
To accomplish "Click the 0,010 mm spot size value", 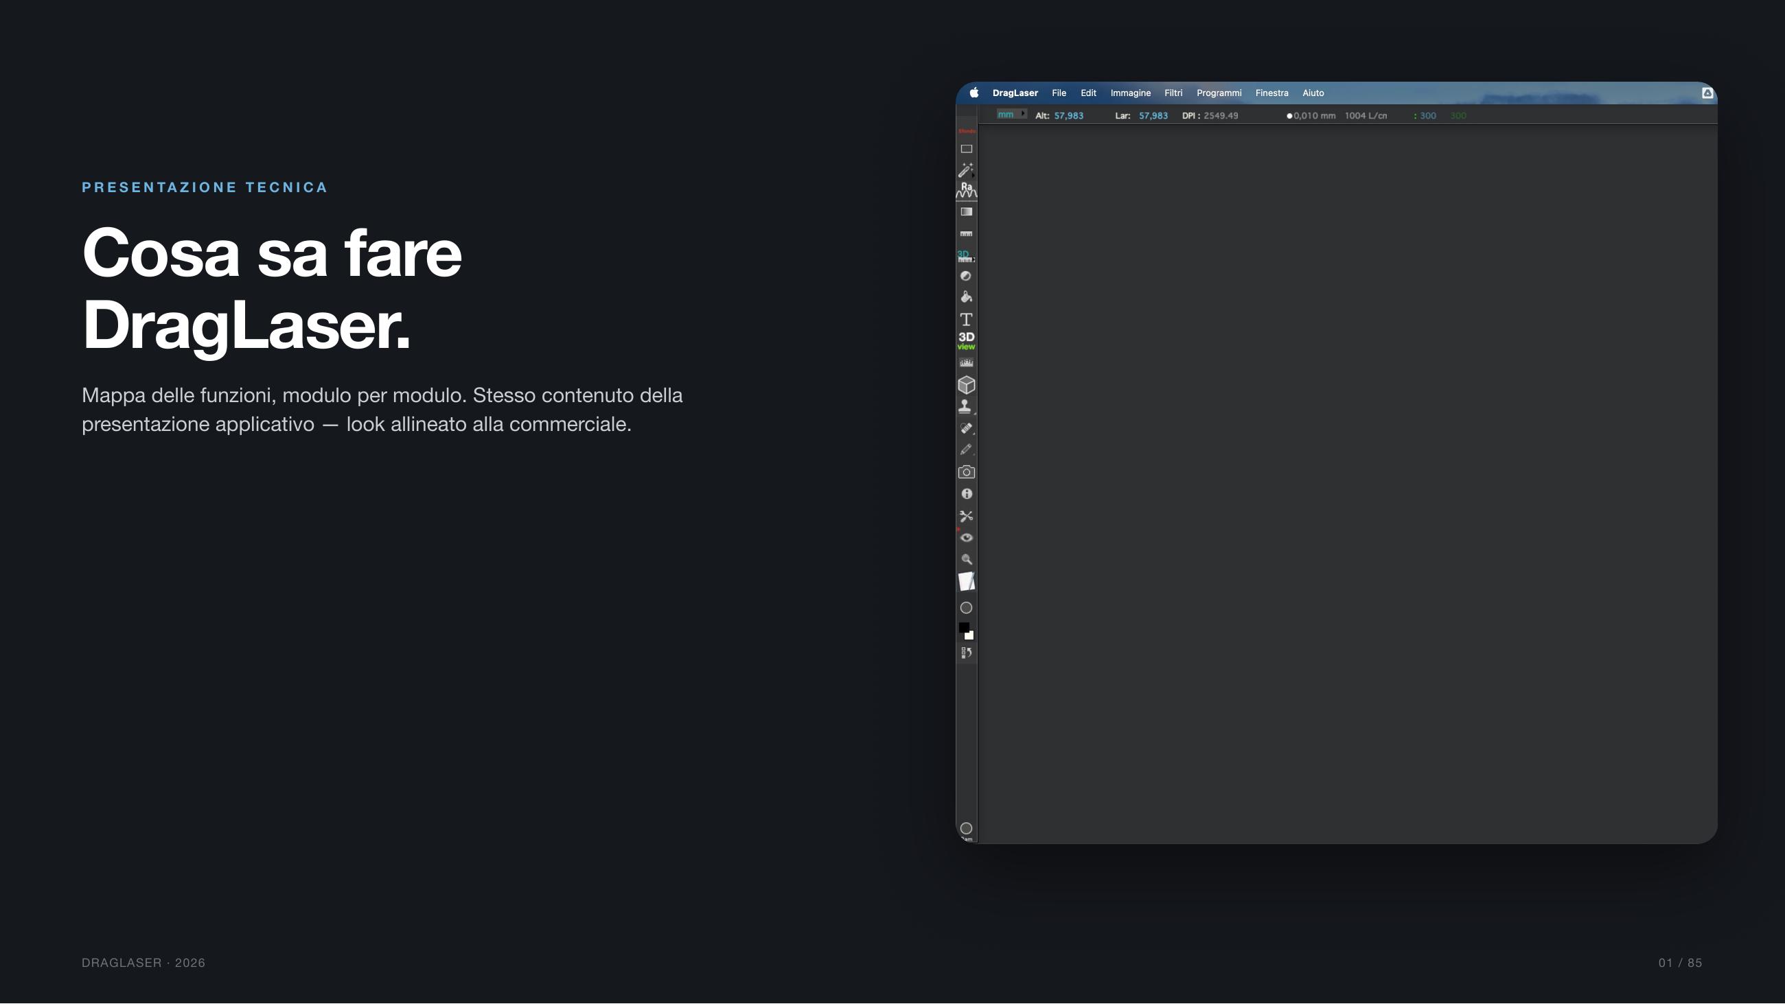I will pyautogui.click(x=1315, y=116).
